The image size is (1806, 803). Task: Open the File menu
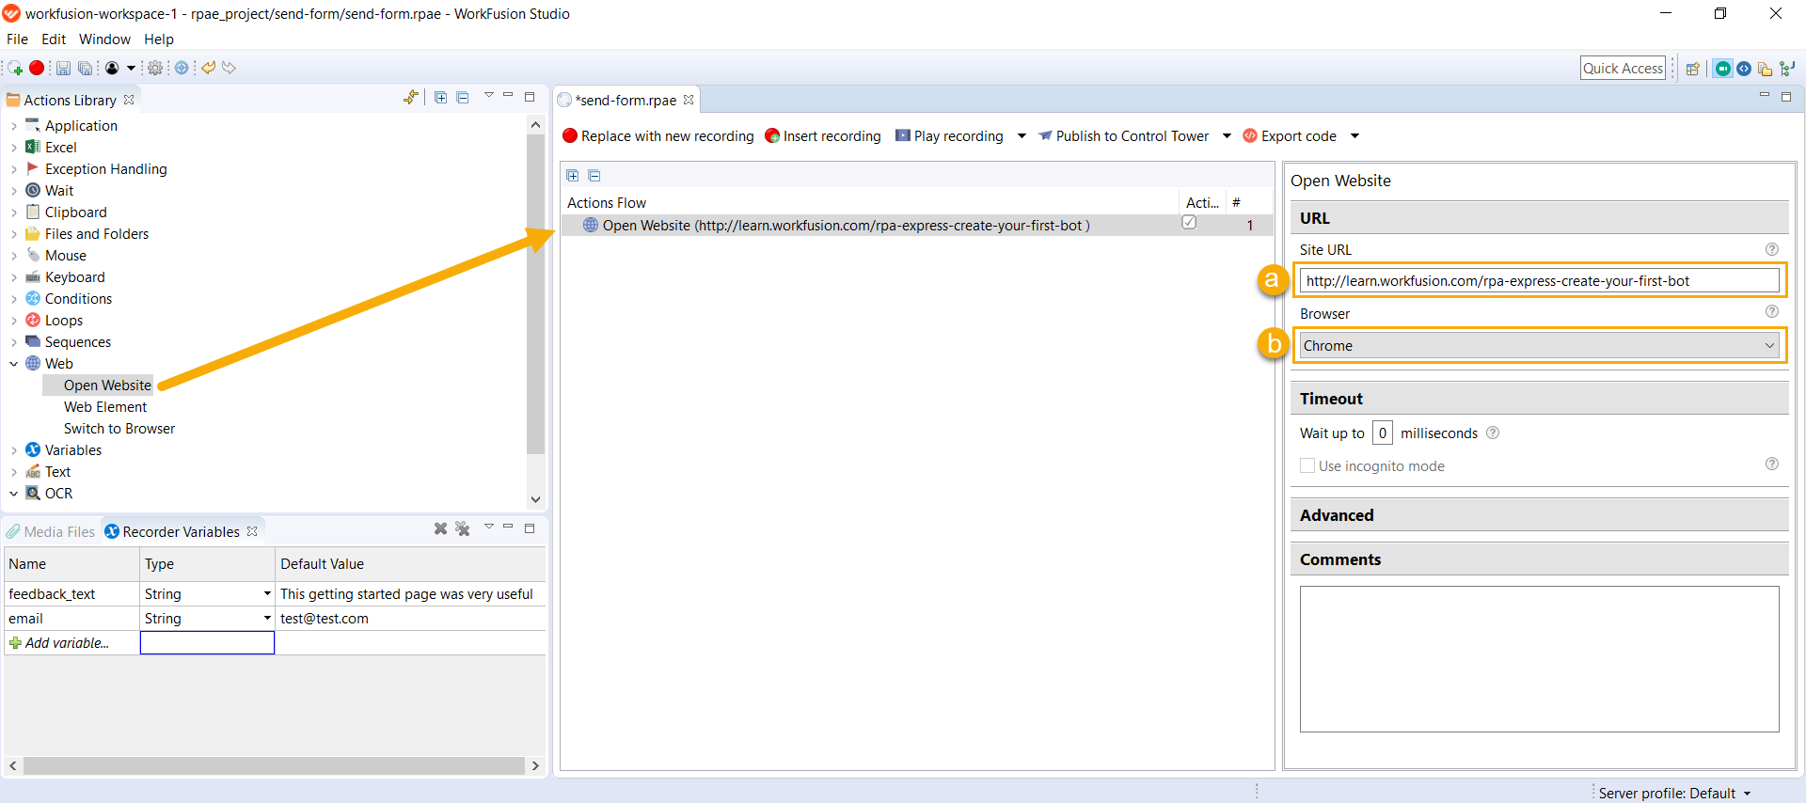17,39
